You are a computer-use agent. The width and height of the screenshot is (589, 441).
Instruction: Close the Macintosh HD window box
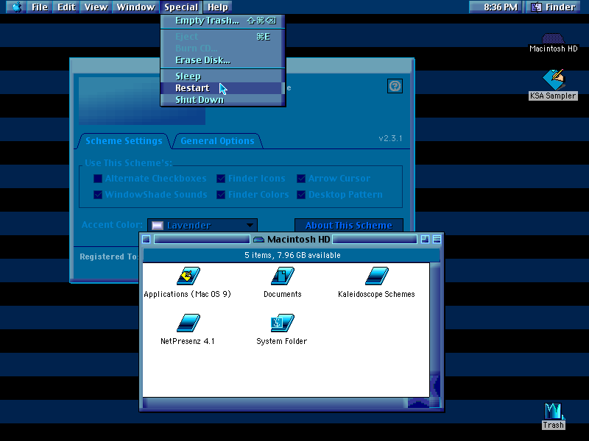click(x=147, y=240)
